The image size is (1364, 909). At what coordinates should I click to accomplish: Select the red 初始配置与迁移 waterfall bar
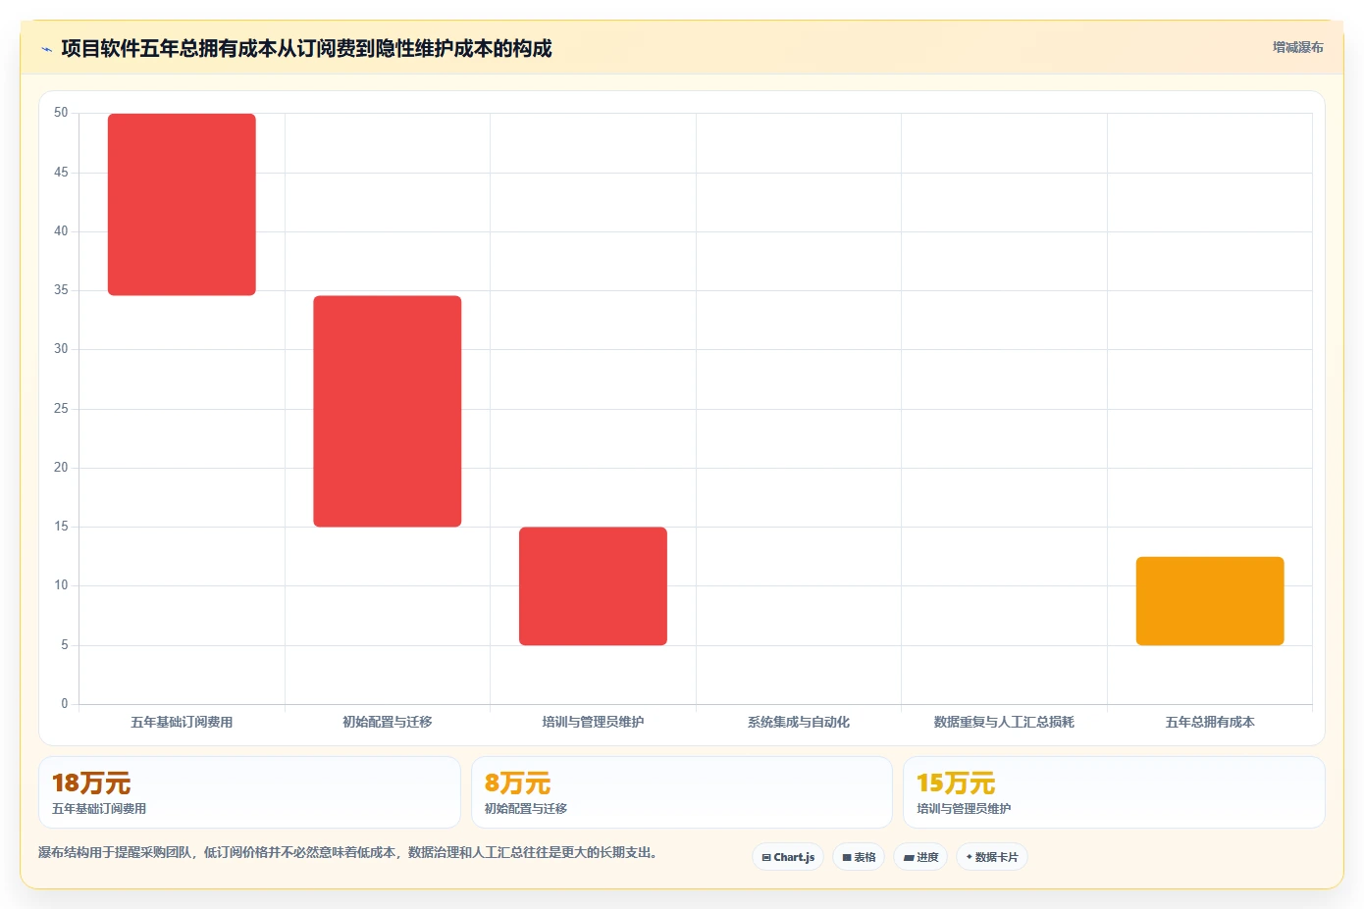click(388, 411)
